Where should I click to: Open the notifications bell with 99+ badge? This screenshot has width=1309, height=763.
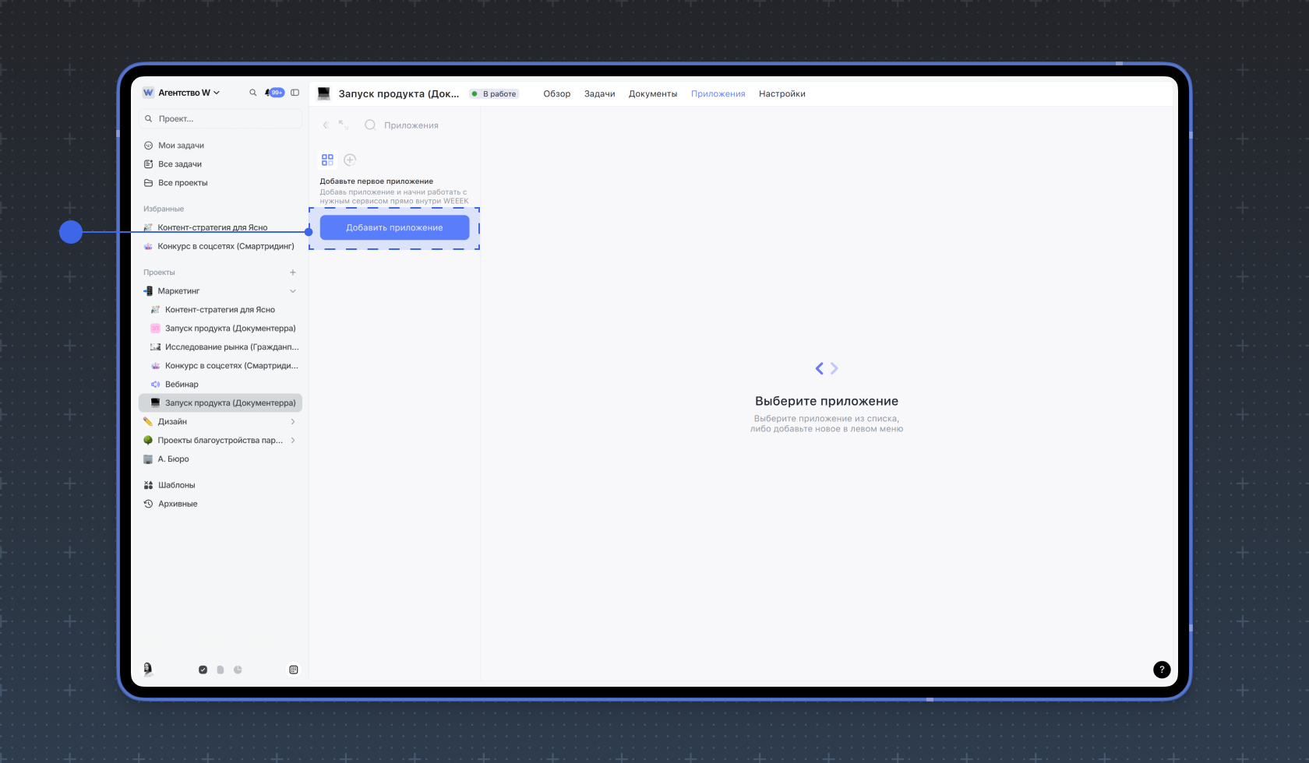click(274, 93)
